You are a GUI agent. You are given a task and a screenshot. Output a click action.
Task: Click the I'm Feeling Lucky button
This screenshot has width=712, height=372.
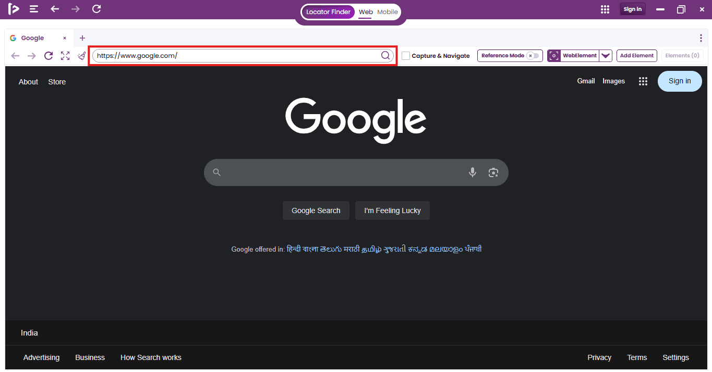[x=392, y=210]
